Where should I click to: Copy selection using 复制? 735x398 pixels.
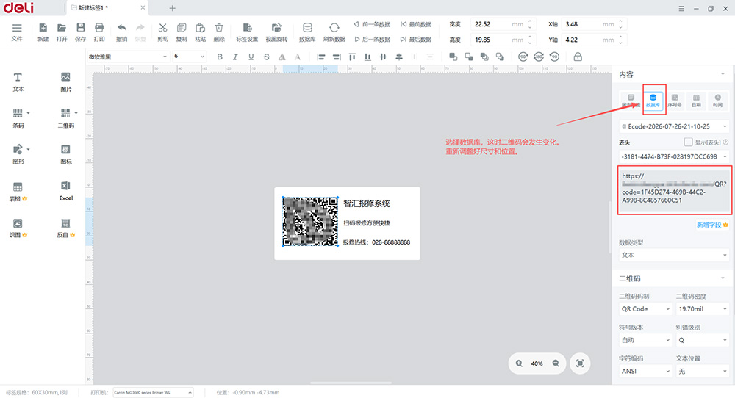(x=182, y=32)
